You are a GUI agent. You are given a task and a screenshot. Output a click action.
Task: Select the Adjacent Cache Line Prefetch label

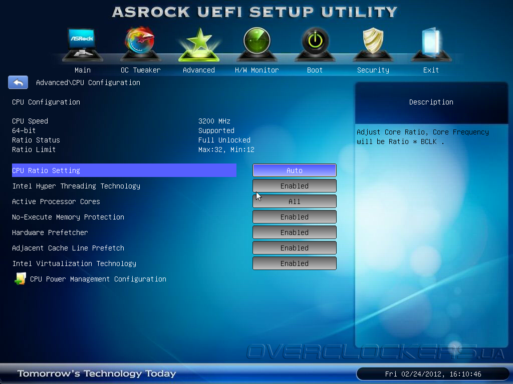coord(68,248)
